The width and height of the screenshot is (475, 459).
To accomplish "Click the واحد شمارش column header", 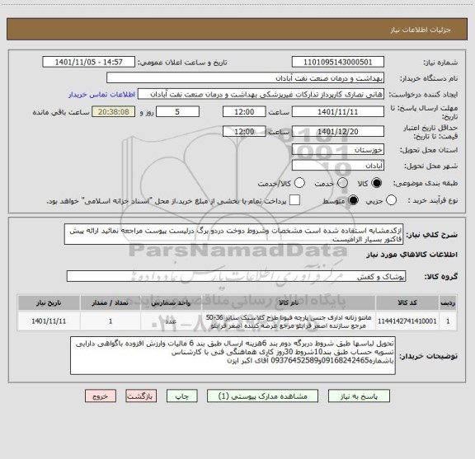I will (171, 302).
